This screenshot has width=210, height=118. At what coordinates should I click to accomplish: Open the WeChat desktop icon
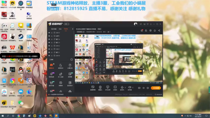coord(21,104)
